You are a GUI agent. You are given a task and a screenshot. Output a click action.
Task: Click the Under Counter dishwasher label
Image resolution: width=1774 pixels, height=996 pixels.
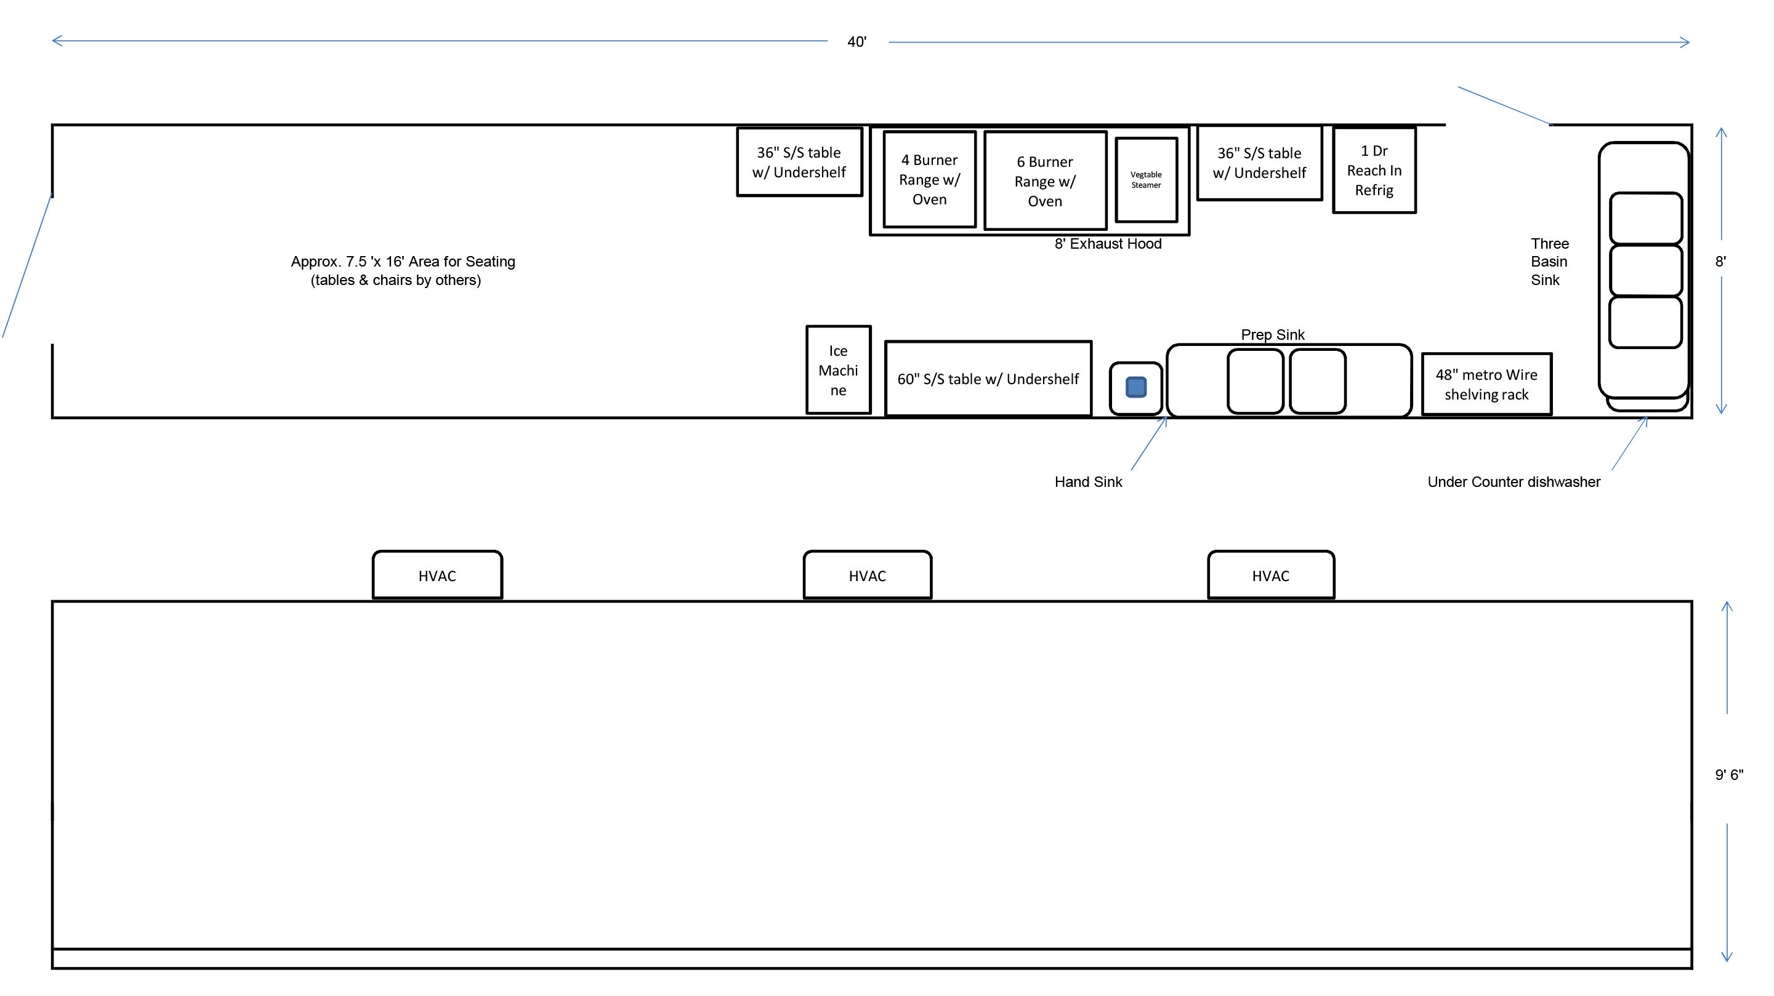(1514, 482)
